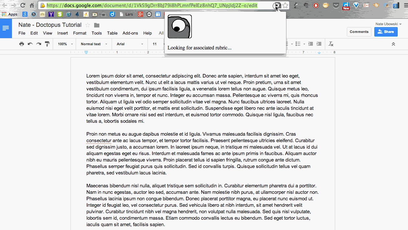Click the Pocket extension icon

coord(336,5)
